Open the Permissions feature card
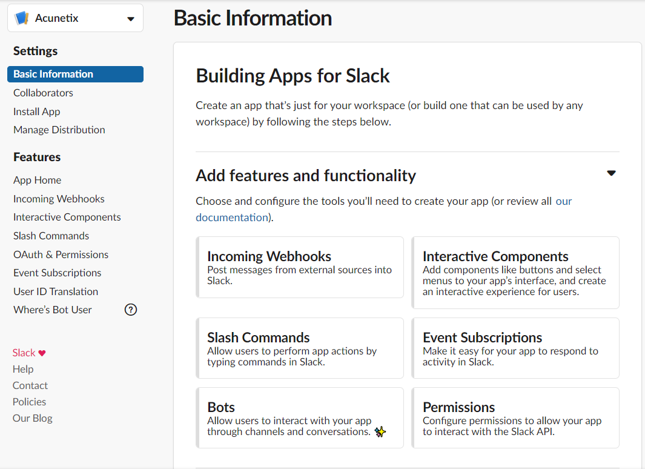Screen dimensions: 645x469 (x=515, y=418)
